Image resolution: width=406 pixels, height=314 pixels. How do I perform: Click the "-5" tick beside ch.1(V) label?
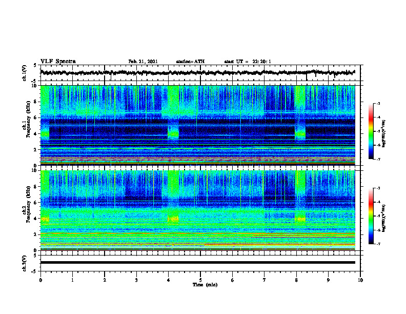[x=35, y=81]
